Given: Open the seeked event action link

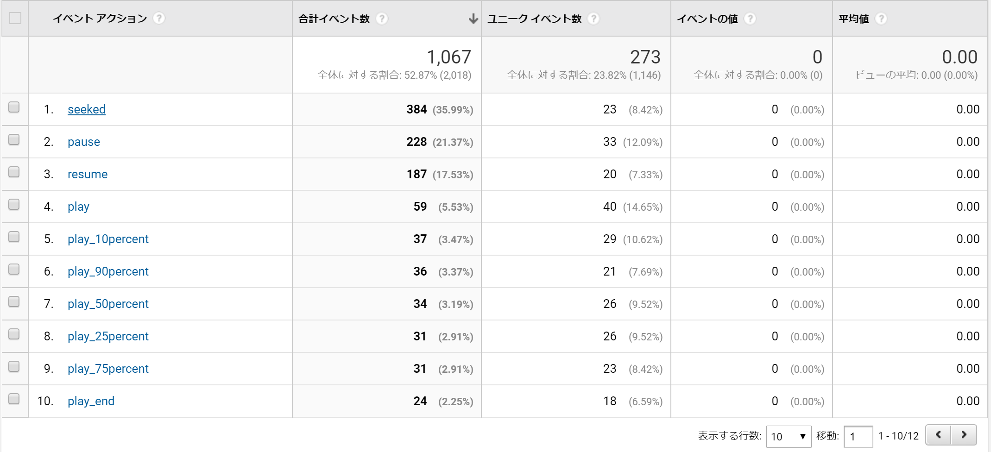Looking at the screenshot, I should click(x=87, y=109).
